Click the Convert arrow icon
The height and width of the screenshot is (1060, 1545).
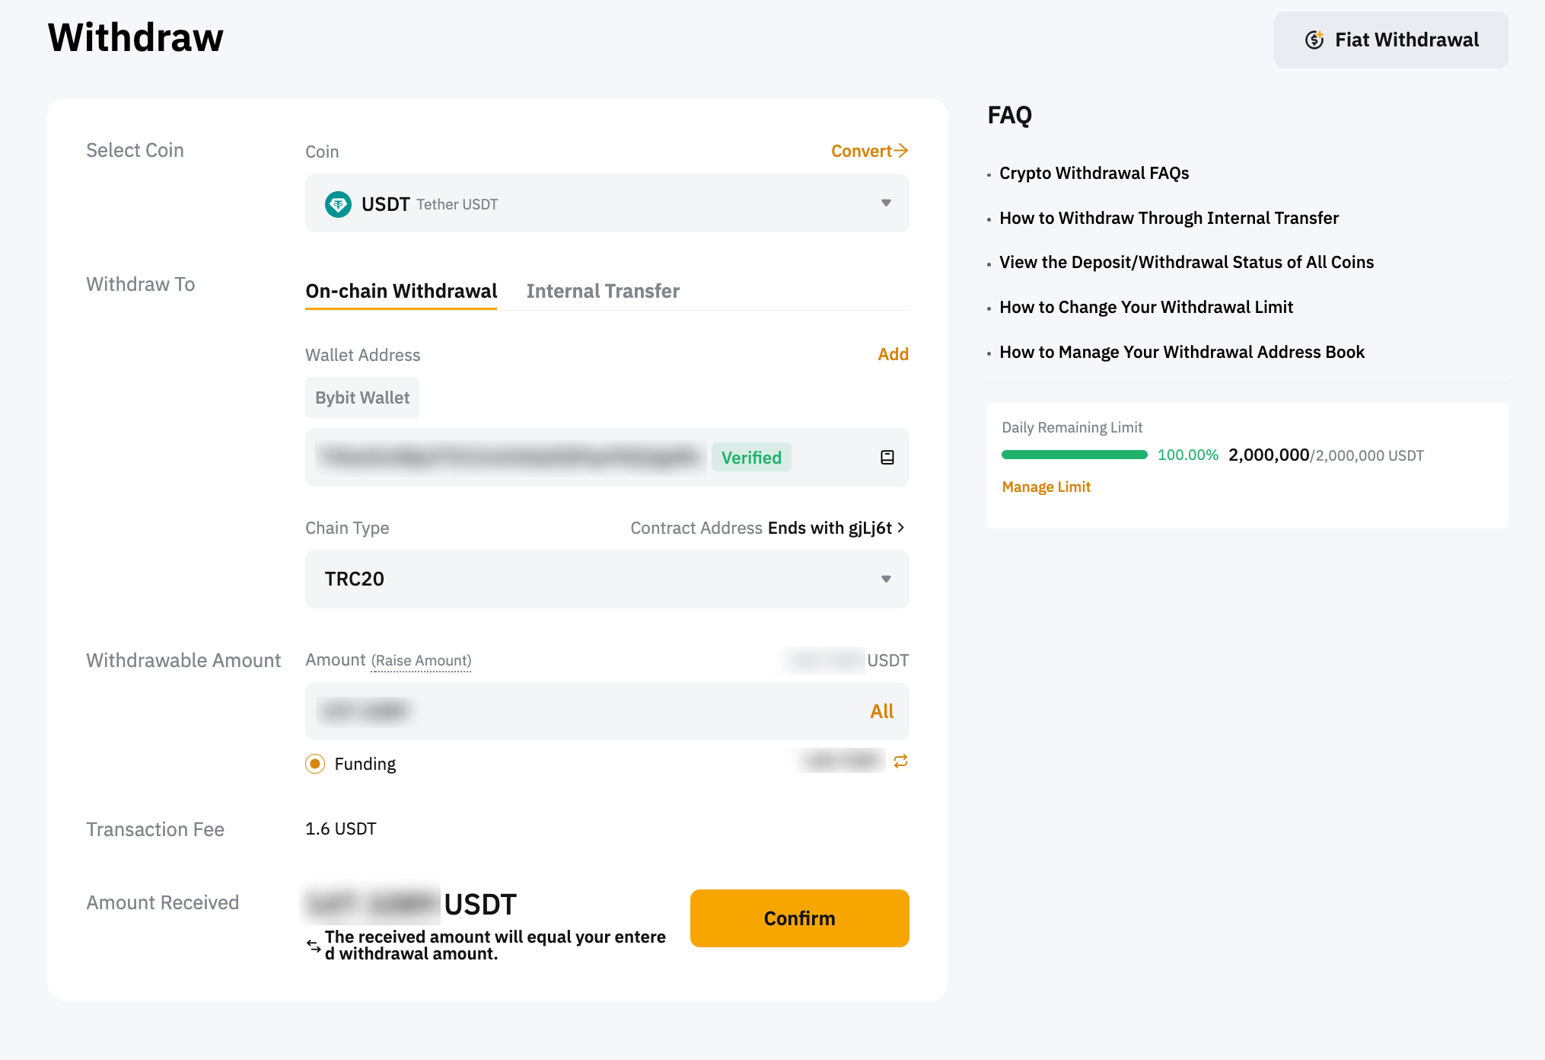[x=901, y=151]
